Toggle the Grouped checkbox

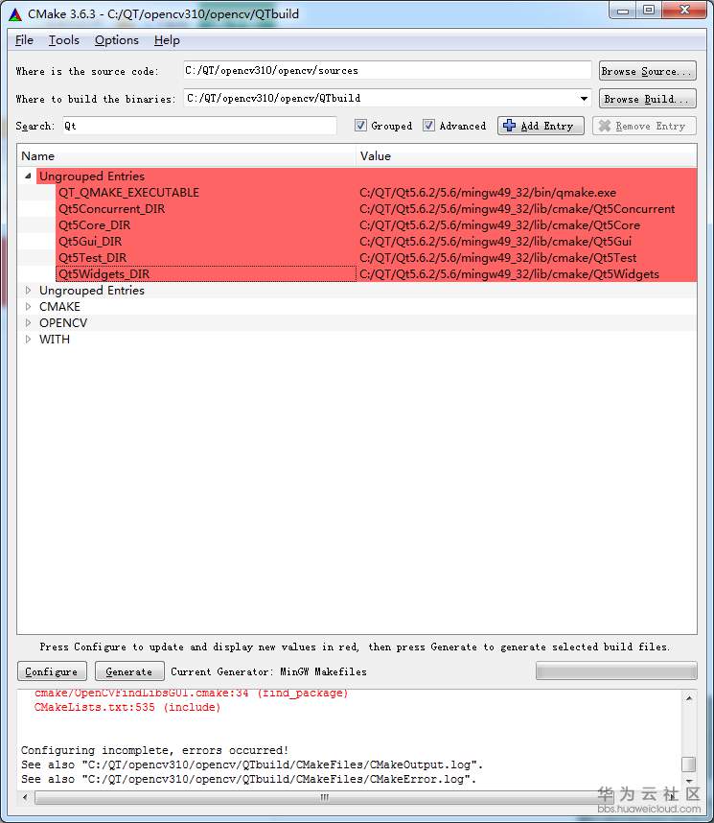(360, 126)
